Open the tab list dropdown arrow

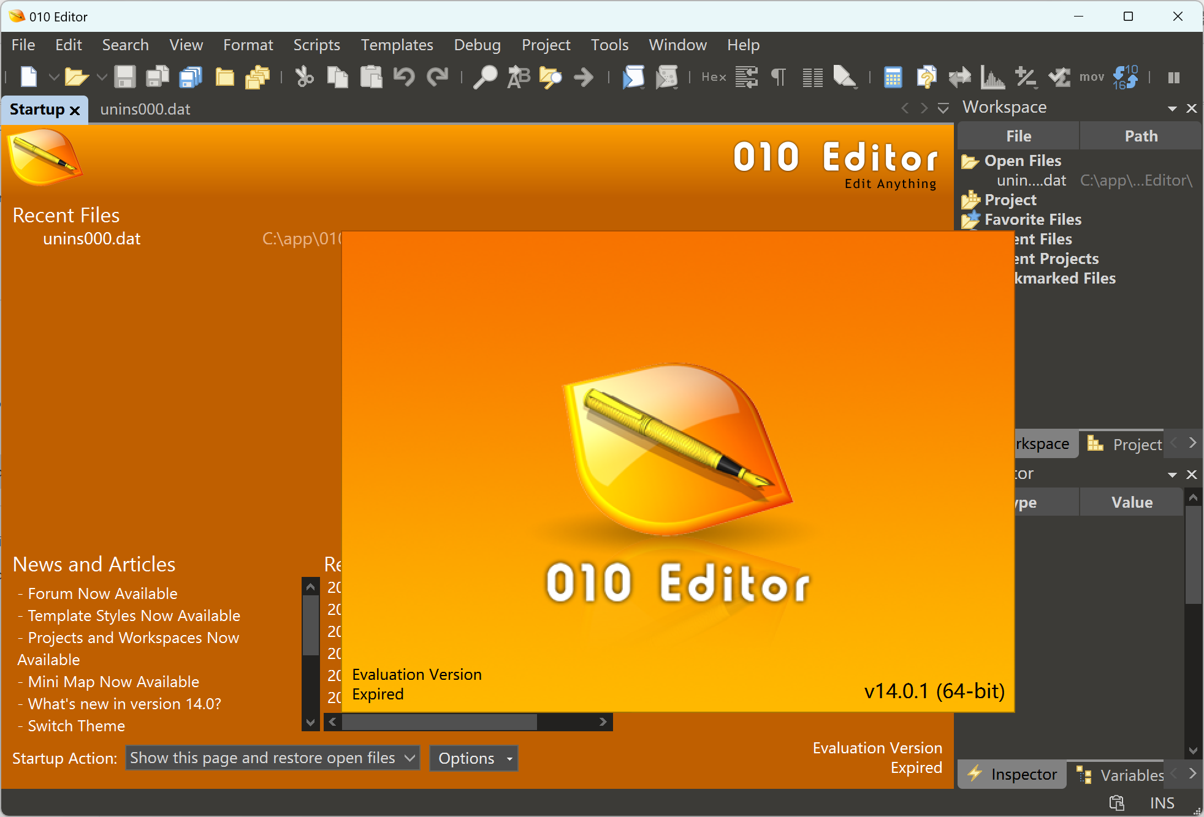943,108
